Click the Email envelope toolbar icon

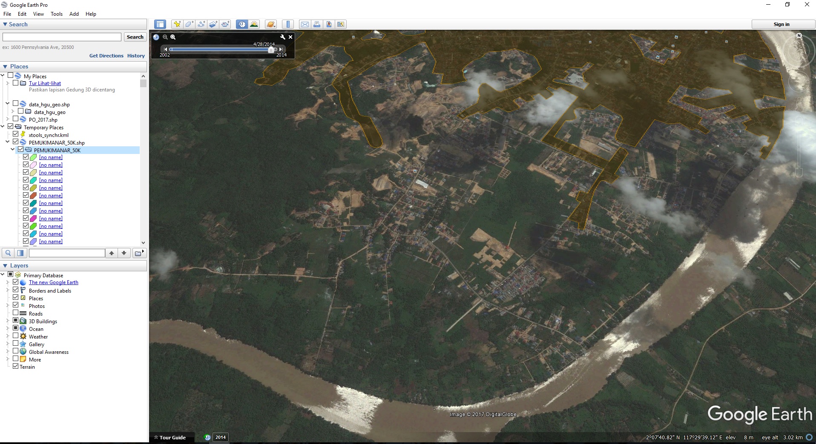pyautogui.click(x=305, y=24)
